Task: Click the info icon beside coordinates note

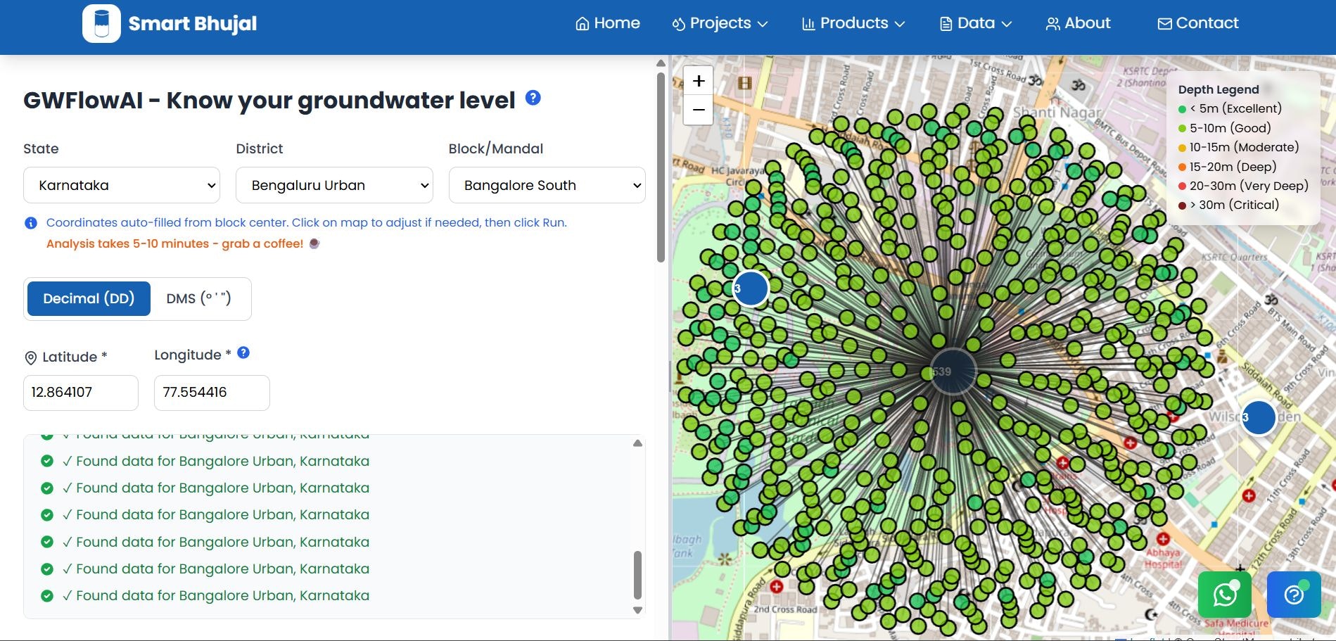Action: pyautogui.click(x=31, y=223)
